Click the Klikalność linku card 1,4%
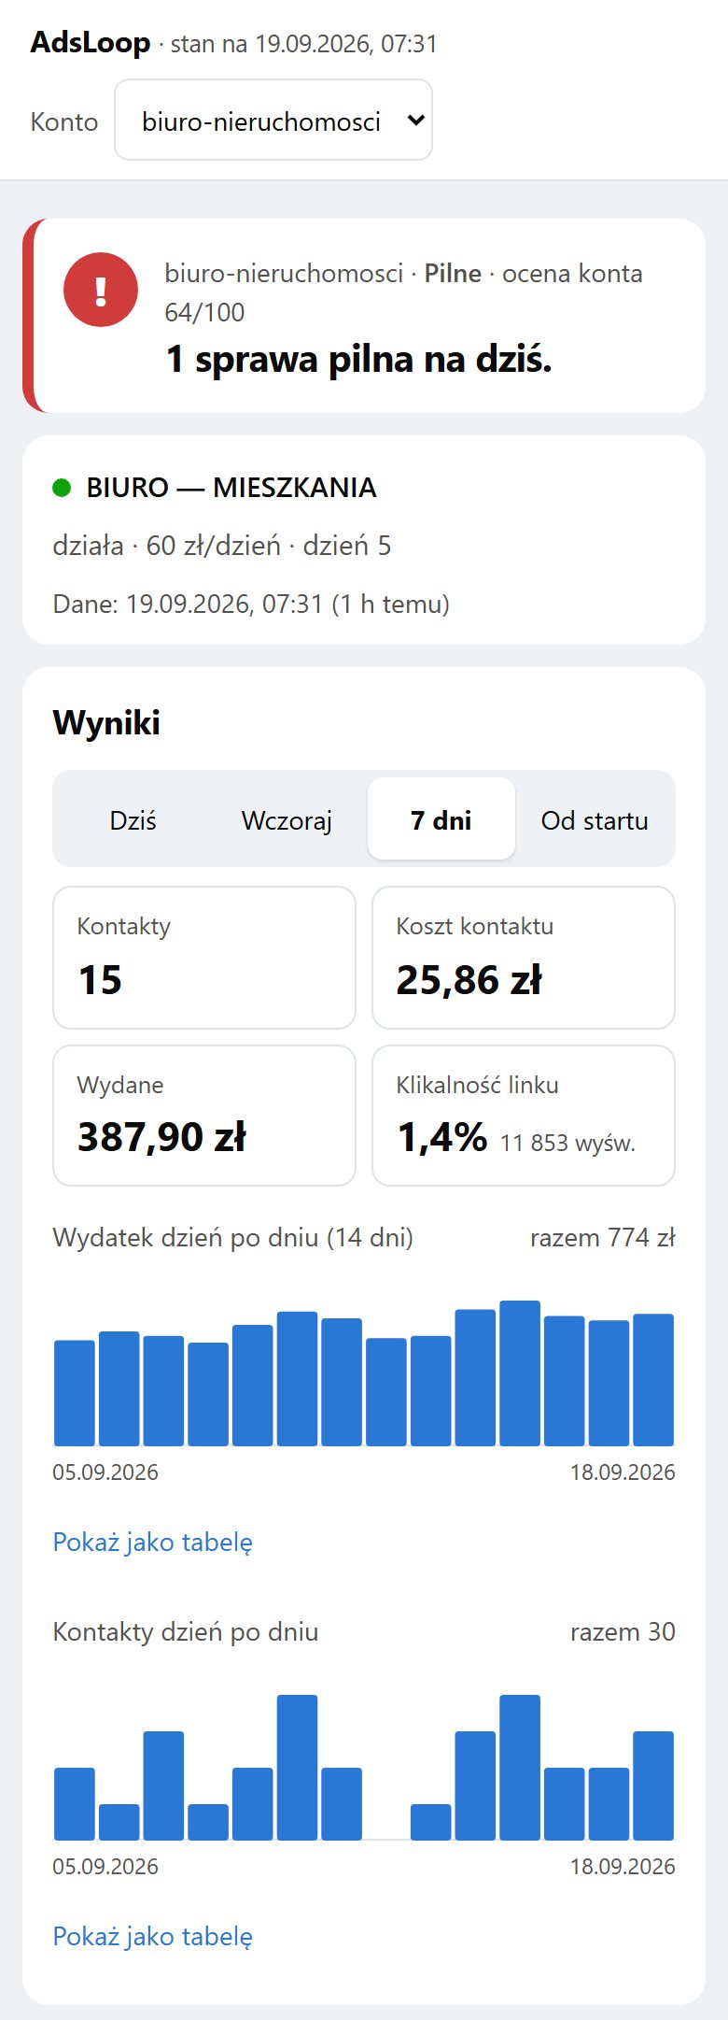 tap(524, 1116)
